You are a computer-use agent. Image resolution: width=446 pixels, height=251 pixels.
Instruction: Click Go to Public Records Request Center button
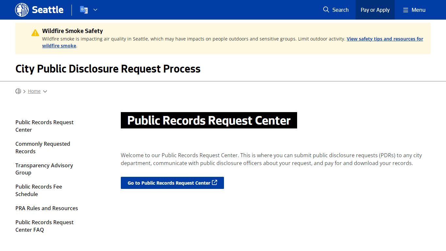click(172, 183)
